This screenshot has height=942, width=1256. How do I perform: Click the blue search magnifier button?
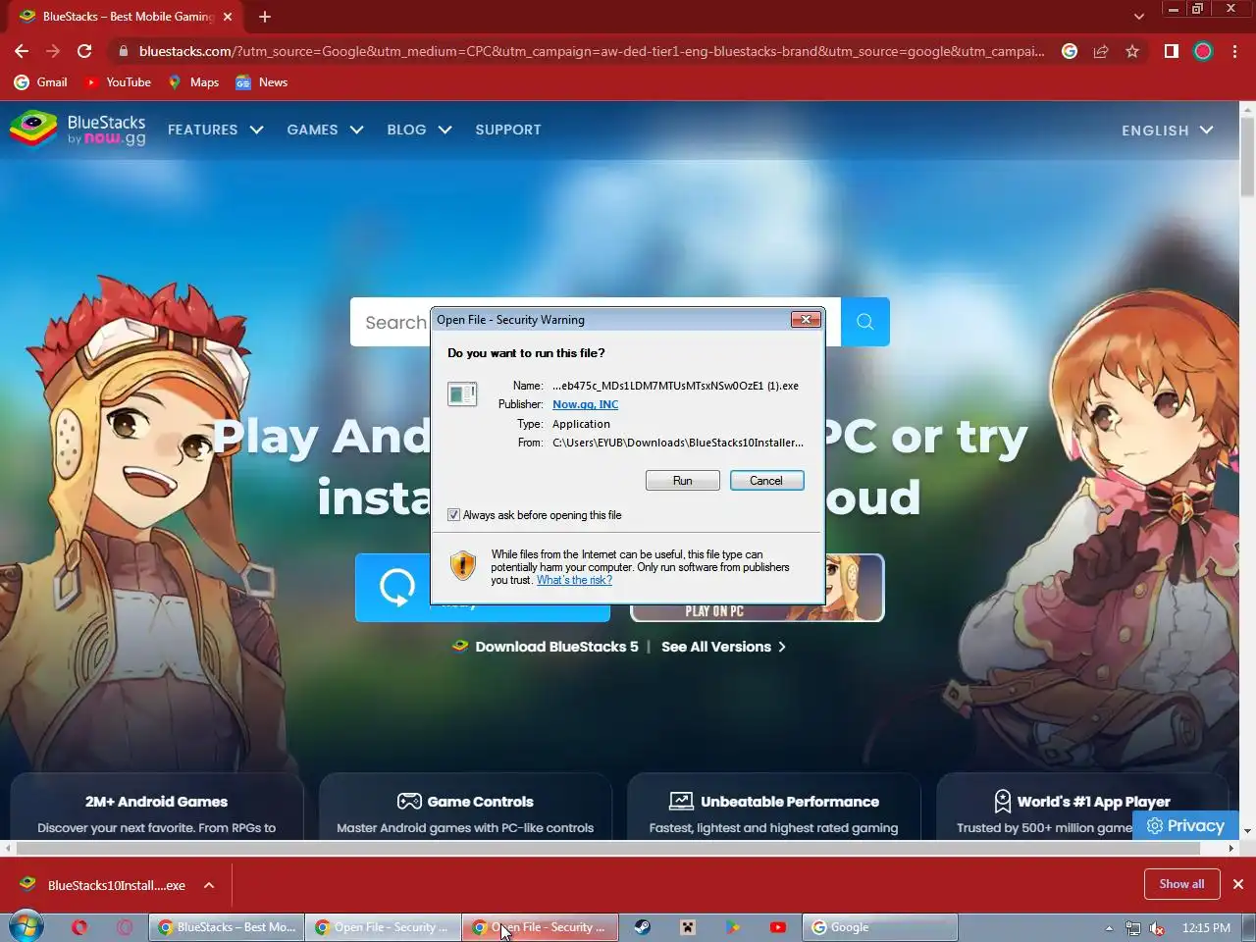865,322
